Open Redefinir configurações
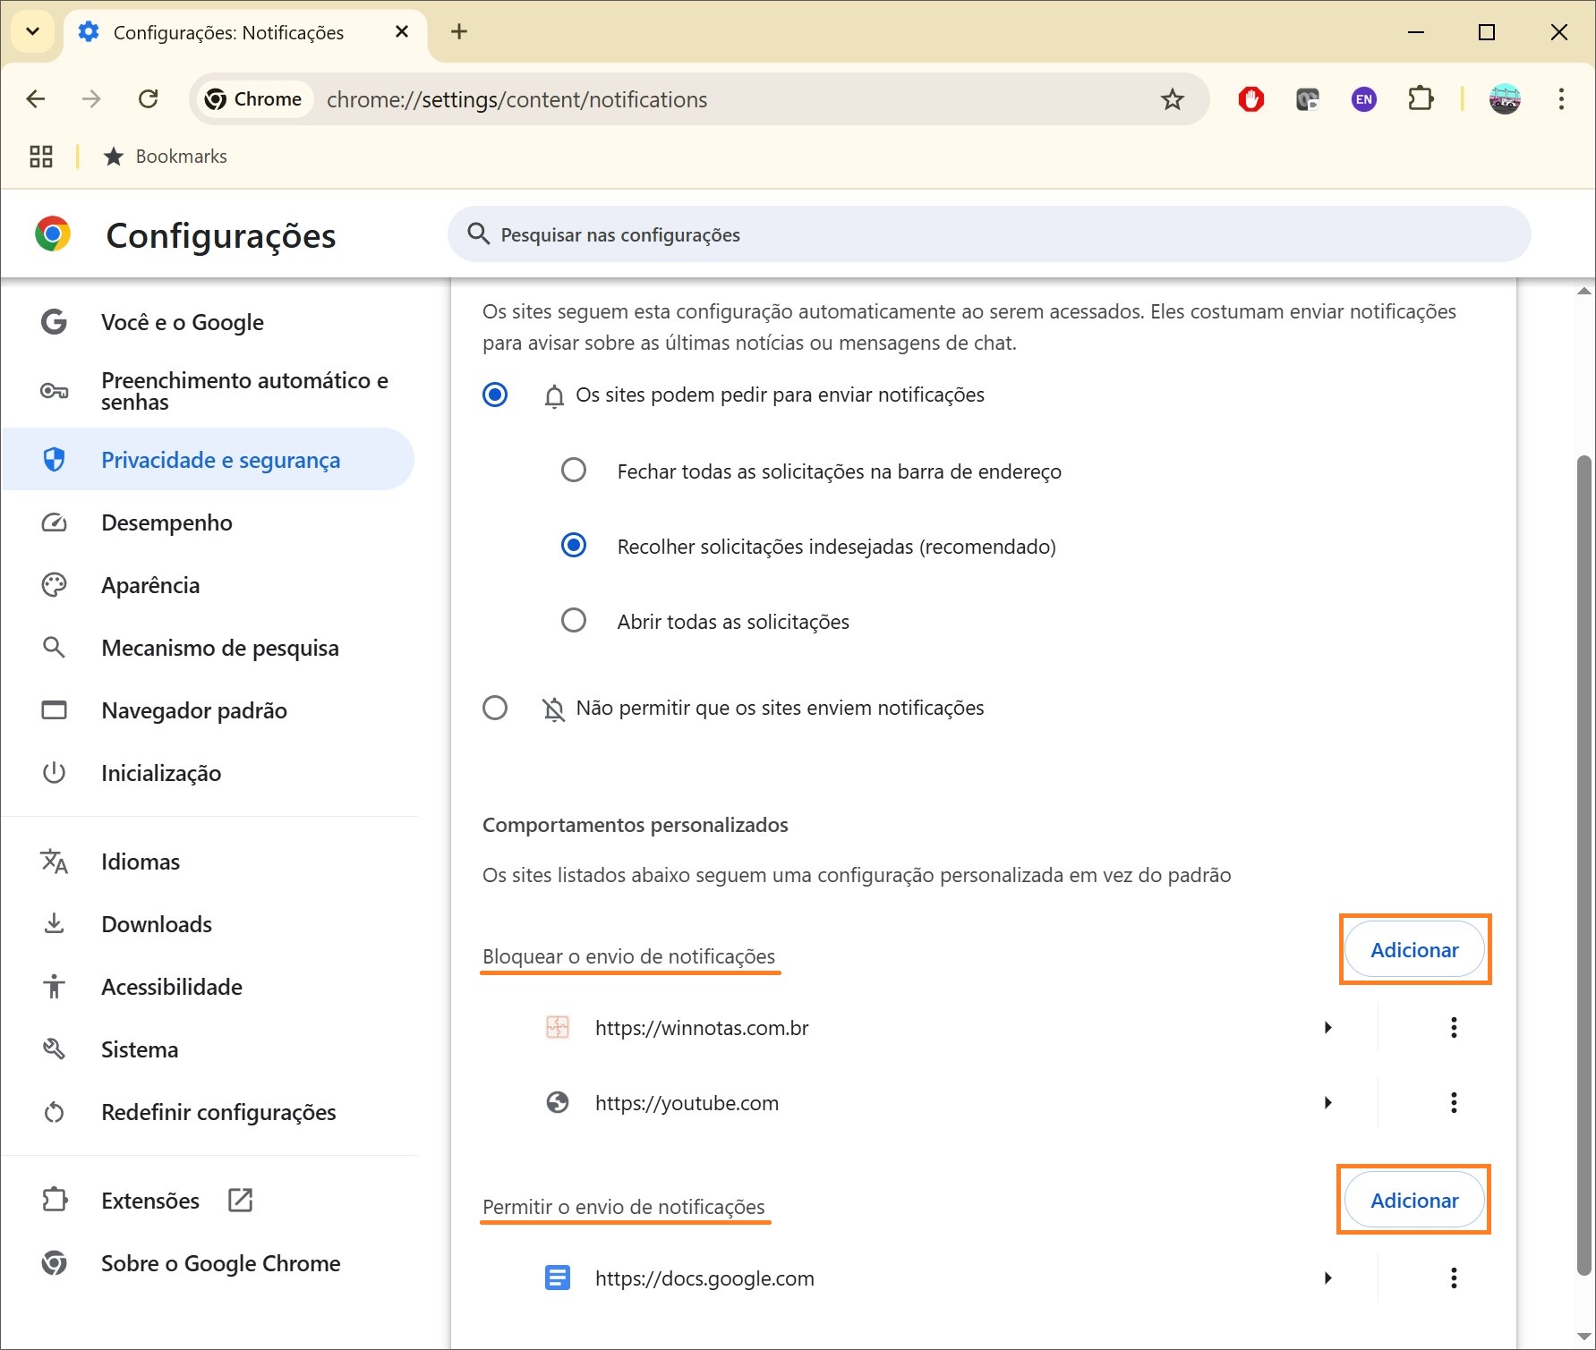This screenshot has width=1596, height=1350. click(x=208, y=1112)
